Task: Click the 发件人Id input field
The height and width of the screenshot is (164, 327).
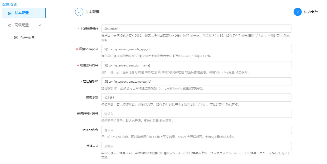Action: (x=196, y=146)
